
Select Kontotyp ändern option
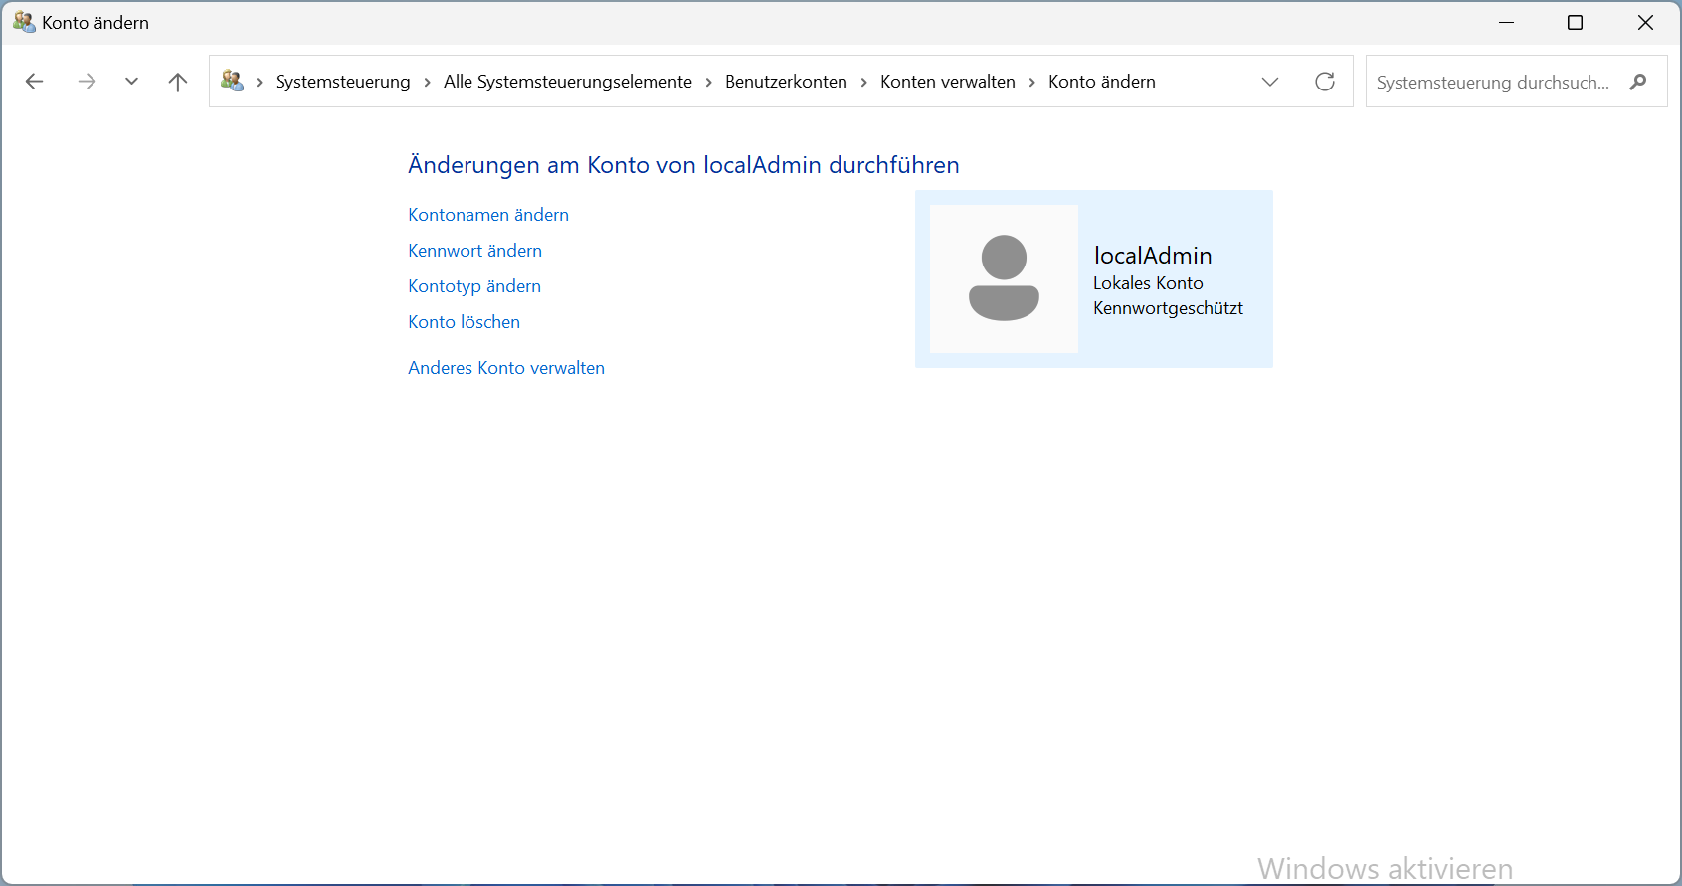click(x=473, y=286)
